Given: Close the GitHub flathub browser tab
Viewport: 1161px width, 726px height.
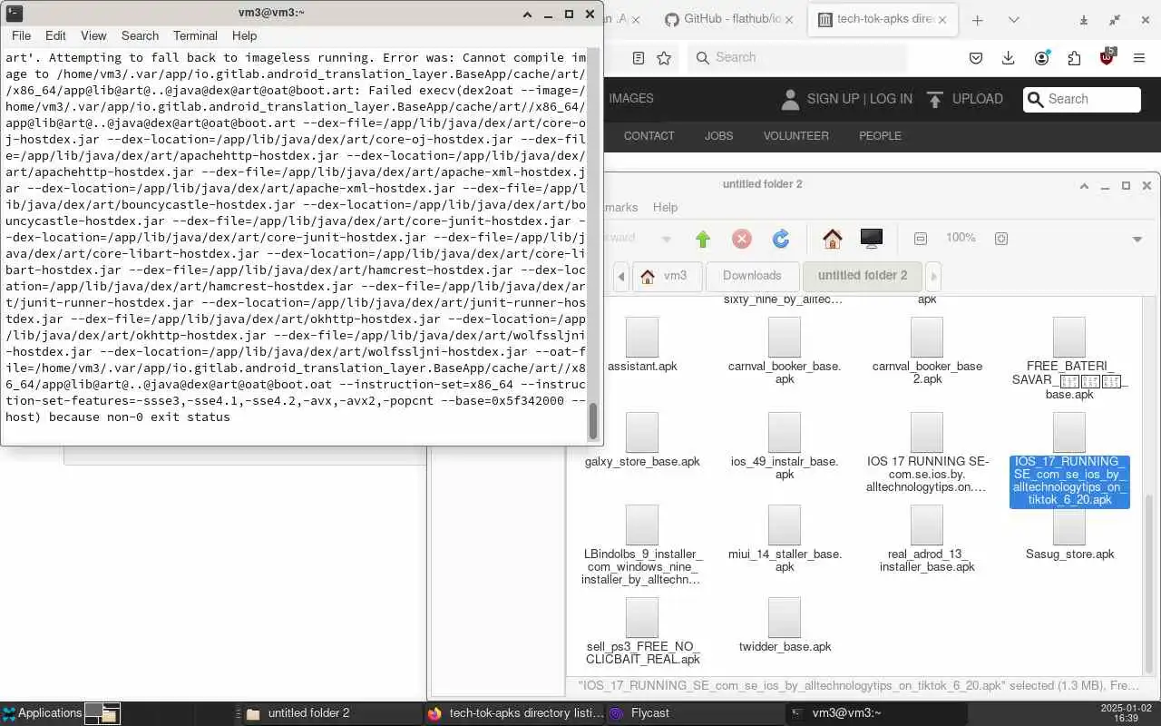Looking at the screenshot, I should (x=789, y=19).
